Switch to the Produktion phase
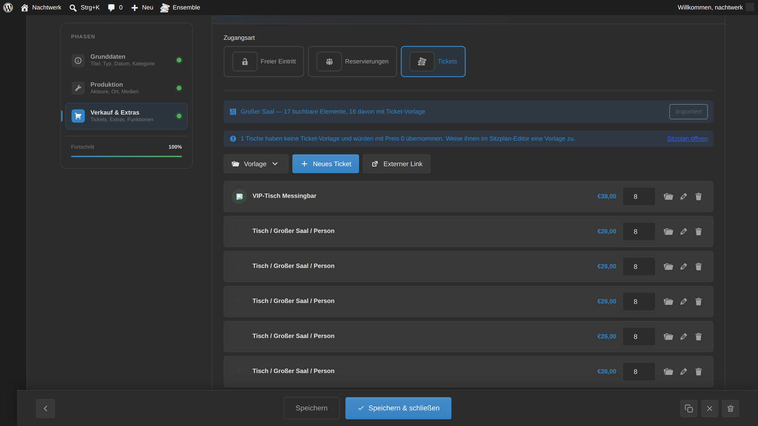 126,88
